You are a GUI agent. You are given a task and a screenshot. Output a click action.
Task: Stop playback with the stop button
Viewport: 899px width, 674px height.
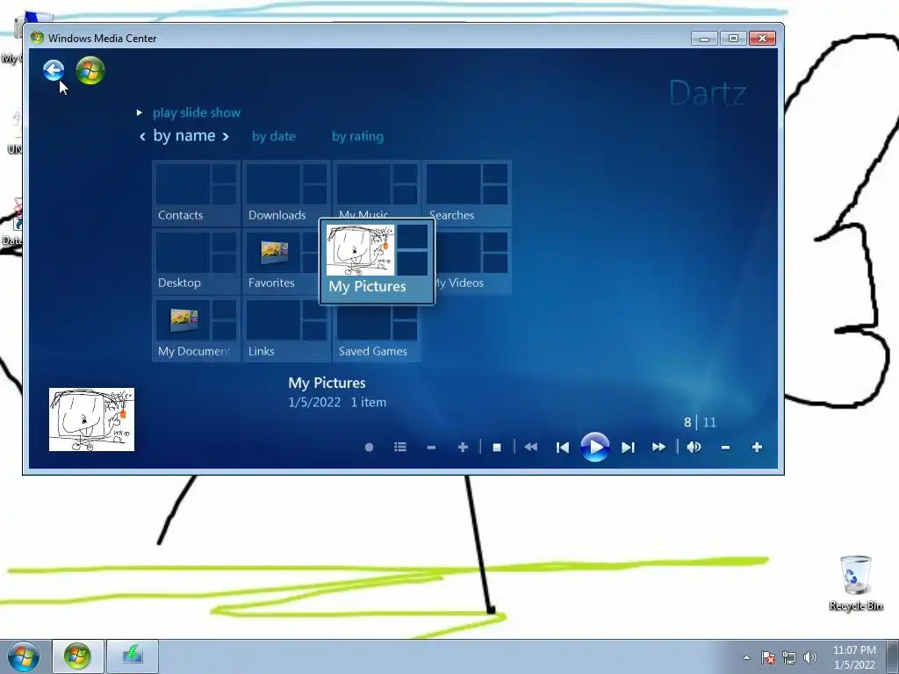point(497,447)
